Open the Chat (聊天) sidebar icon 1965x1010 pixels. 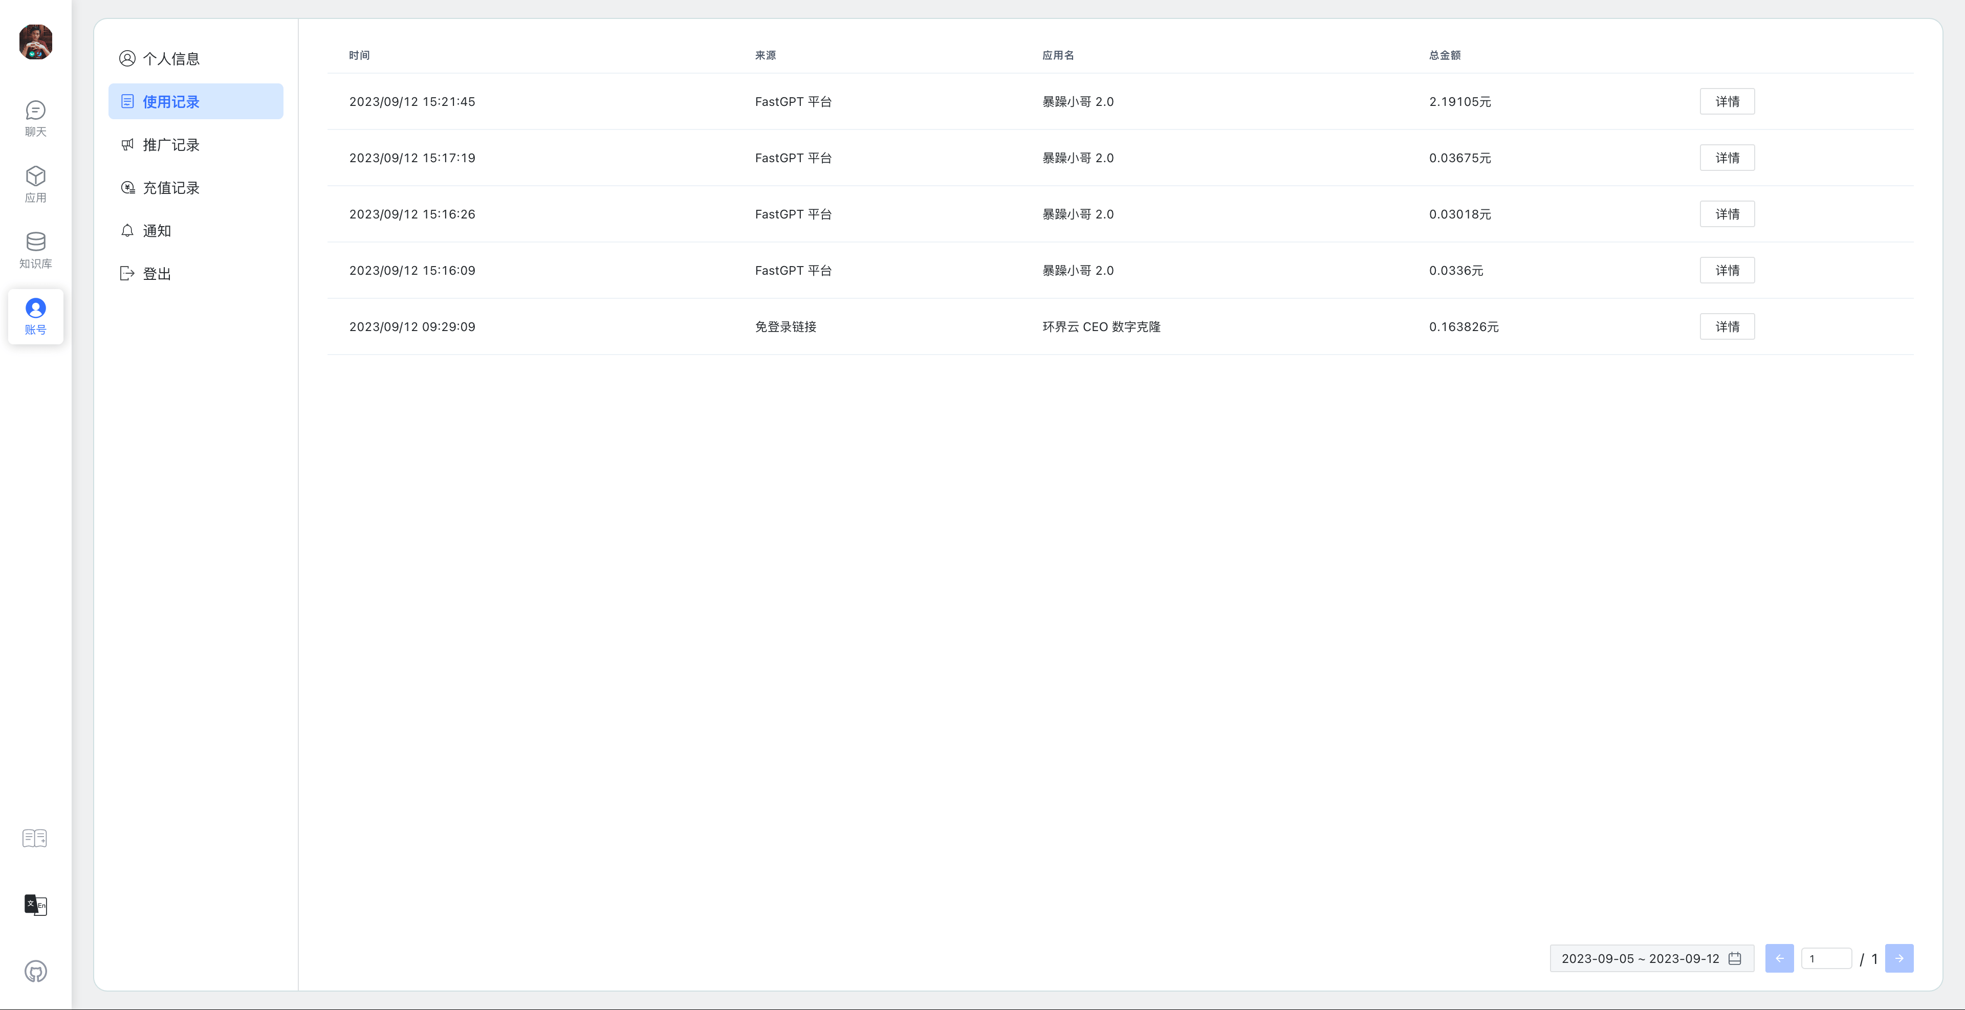[35, 118]
